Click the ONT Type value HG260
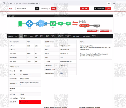Screen dimensions: 126x108 [x=22, y=94]
